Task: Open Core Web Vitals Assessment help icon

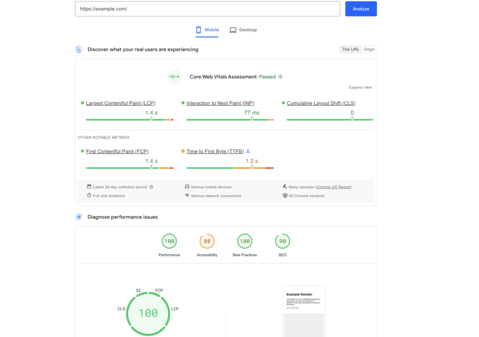Action: coord(280,77)
